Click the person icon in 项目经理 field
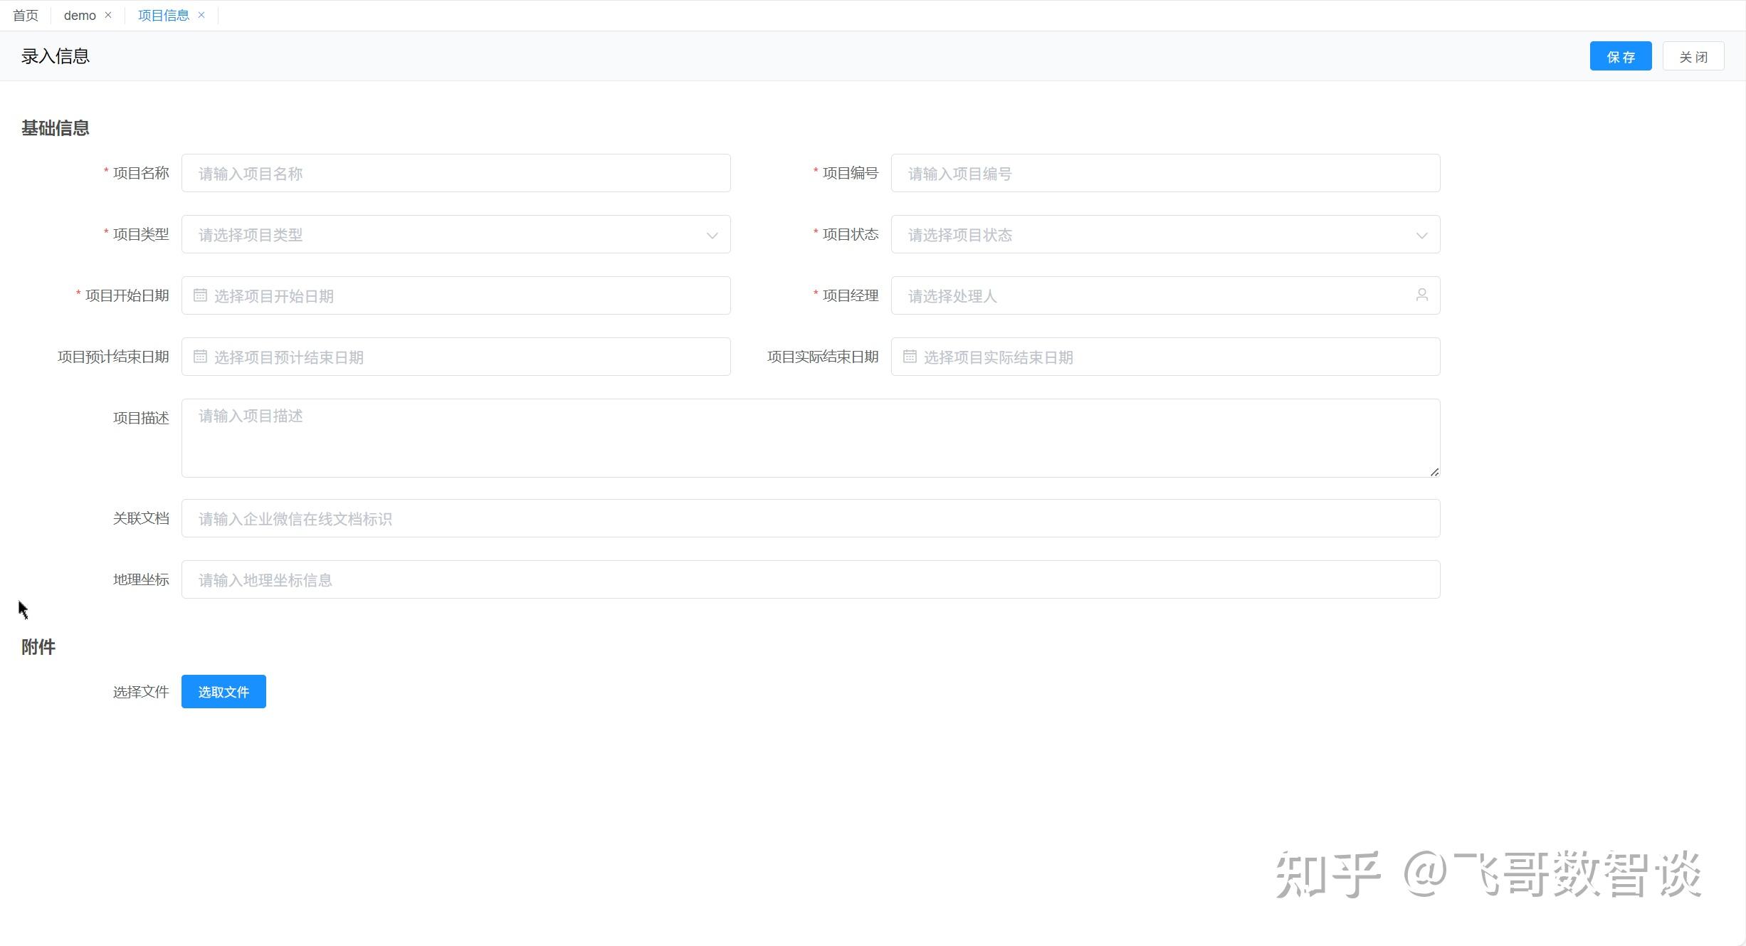 (x=1421, y=295)
